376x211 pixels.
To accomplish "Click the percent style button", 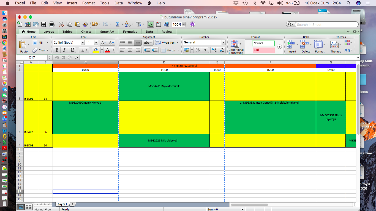I will tap(197, 50).
